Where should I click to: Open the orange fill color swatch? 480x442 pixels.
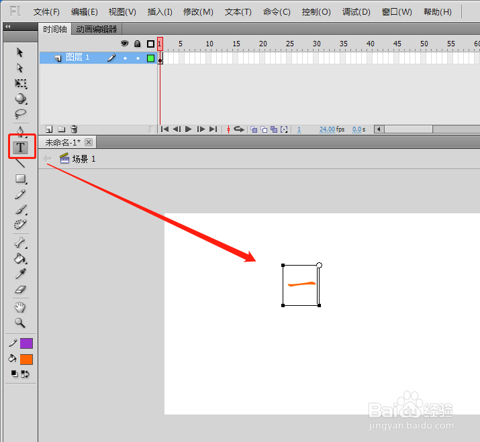pos(26,360)
